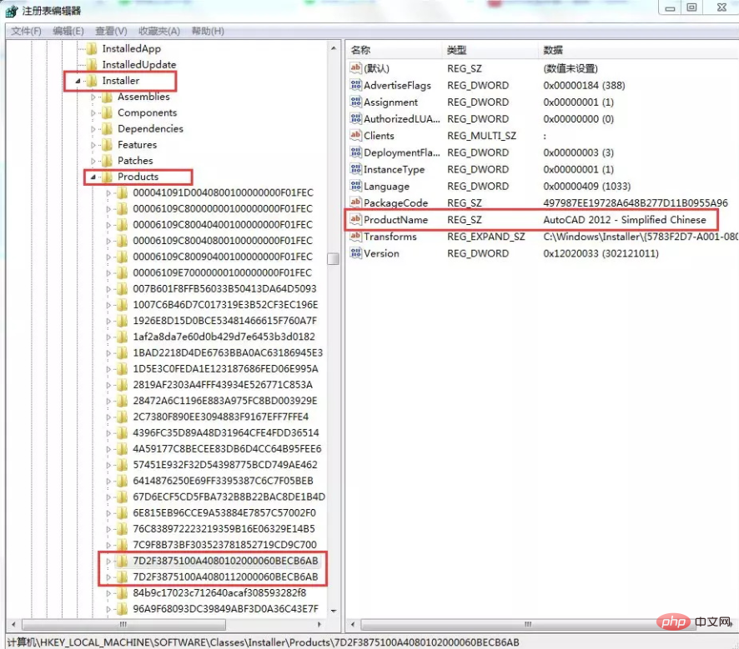Viewport: 739px width, 649px height.
Task: Click the tree pane vertical scrollbar thumb
Action: 333,259
